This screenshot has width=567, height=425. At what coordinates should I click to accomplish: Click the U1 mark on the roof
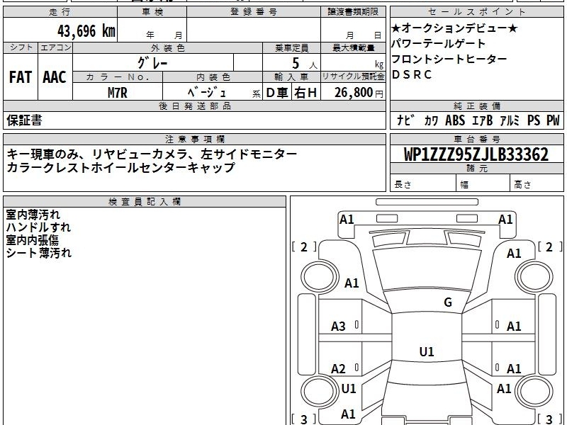427,351
